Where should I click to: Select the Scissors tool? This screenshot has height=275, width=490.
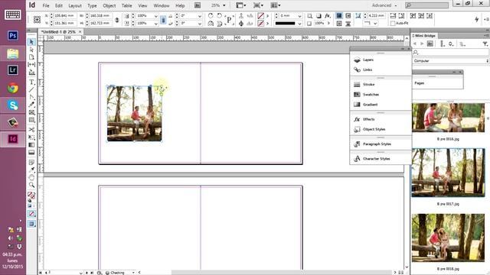(x=31, y=129)
